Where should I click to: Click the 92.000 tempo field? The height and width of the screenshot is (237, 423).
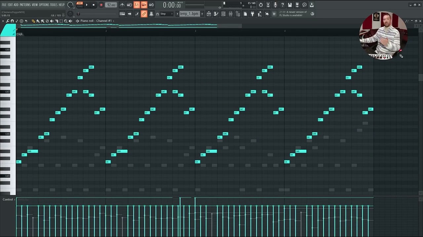pos(111,5)
